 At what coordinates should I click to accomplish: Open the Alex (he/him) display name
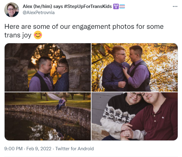(x=37, y=6)
